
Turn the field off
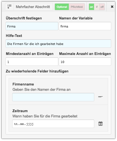coord(102,7)
